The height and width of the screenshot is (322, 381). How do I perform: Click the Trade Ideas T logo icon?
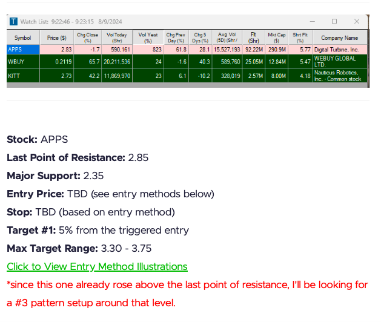point(13,22)
